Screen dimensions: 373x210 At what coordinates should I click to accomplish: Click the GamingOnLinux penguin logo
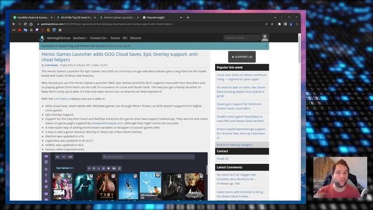click(x=43, y=38)
